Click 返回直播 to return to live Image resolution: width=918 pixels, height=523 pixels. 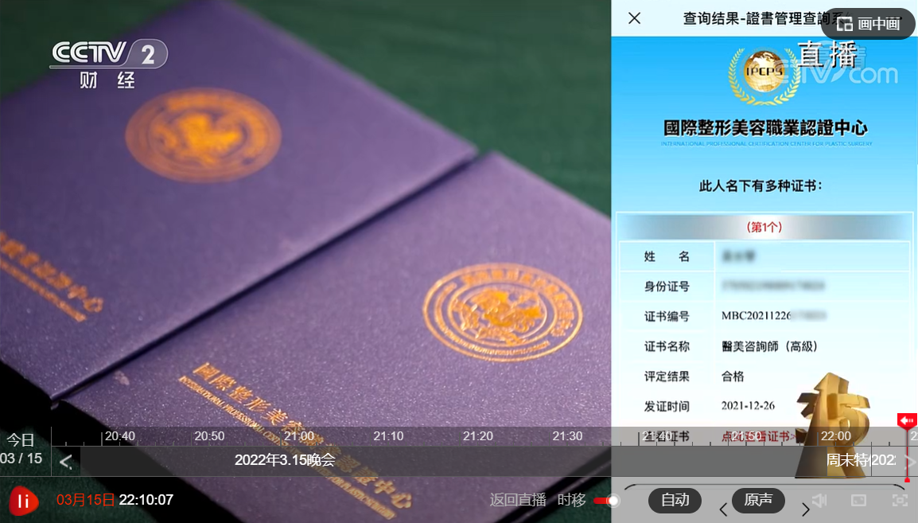pyautogui.click(x=518, y=501)
